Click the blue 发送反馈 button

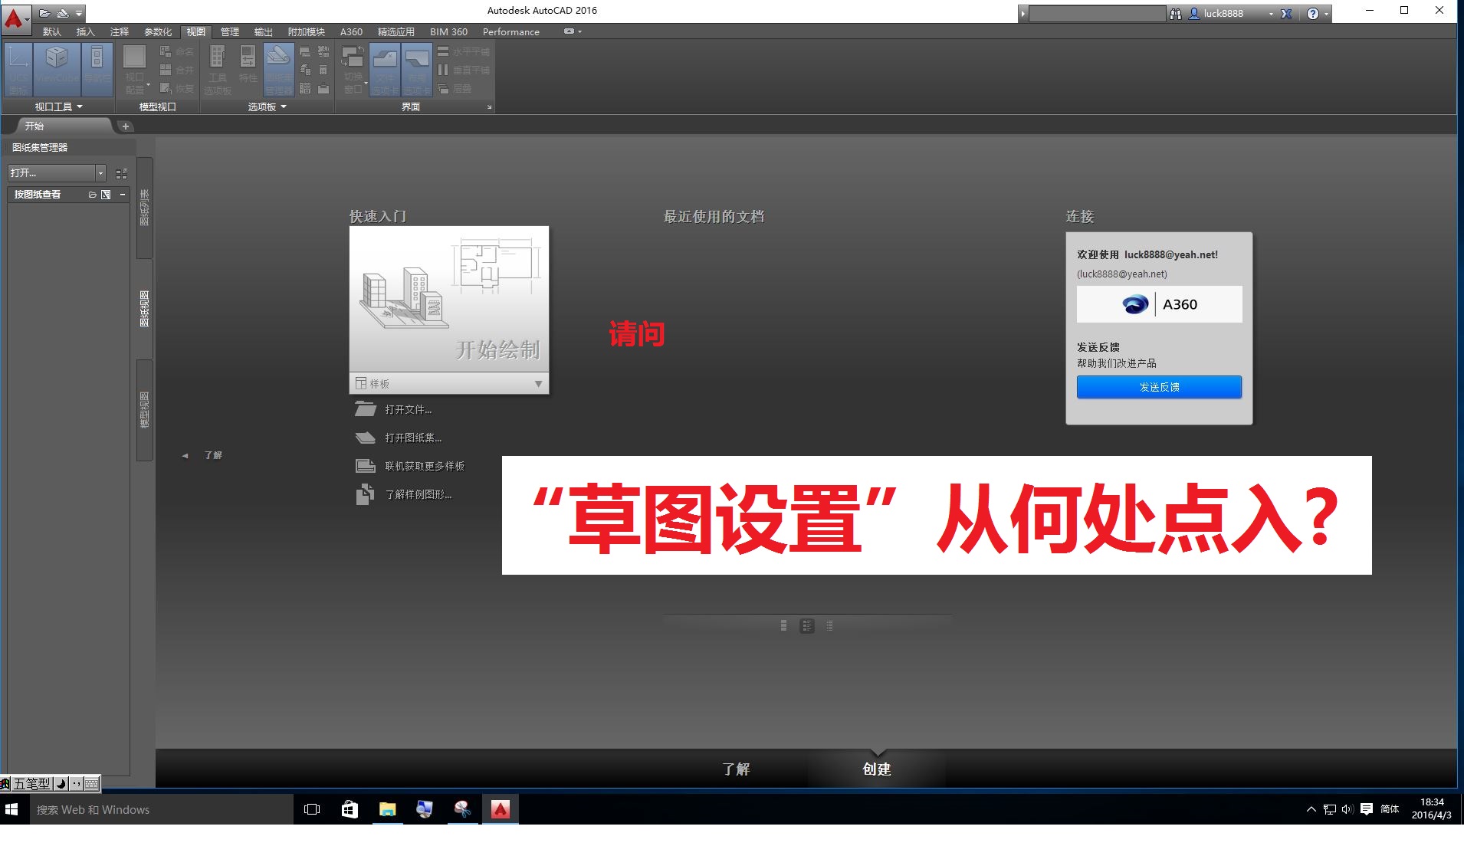pyautogui.click(x=1159, y=387)
